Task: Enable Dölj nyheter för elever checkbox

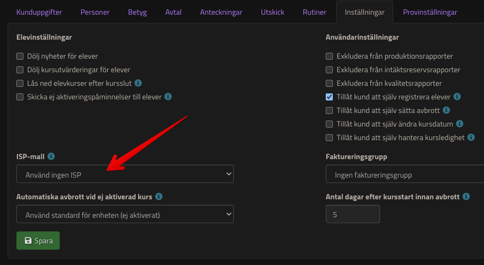Action: 20,56
